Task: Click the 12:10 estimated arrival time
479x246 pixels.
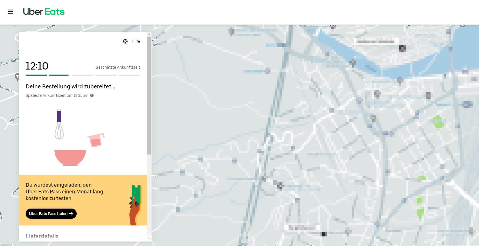Action: click(x=37, y=66)
